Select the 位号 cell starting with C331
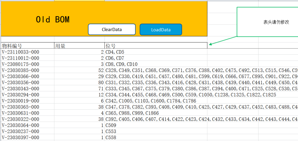This screenshot has width=298, height=141. coord(156,82)
